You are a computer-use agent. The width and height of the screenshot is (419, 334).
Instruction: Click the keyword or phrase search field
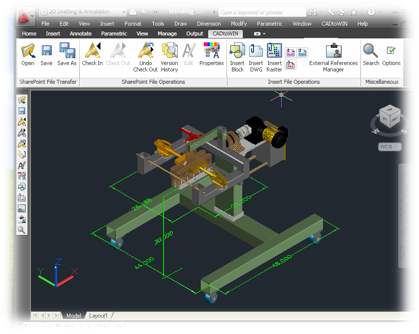tap(262, 12)
